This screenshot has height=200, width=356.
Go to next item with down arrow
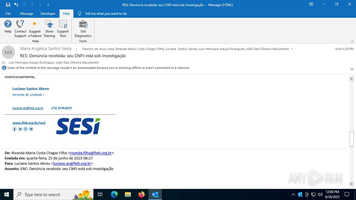[40, 5]
